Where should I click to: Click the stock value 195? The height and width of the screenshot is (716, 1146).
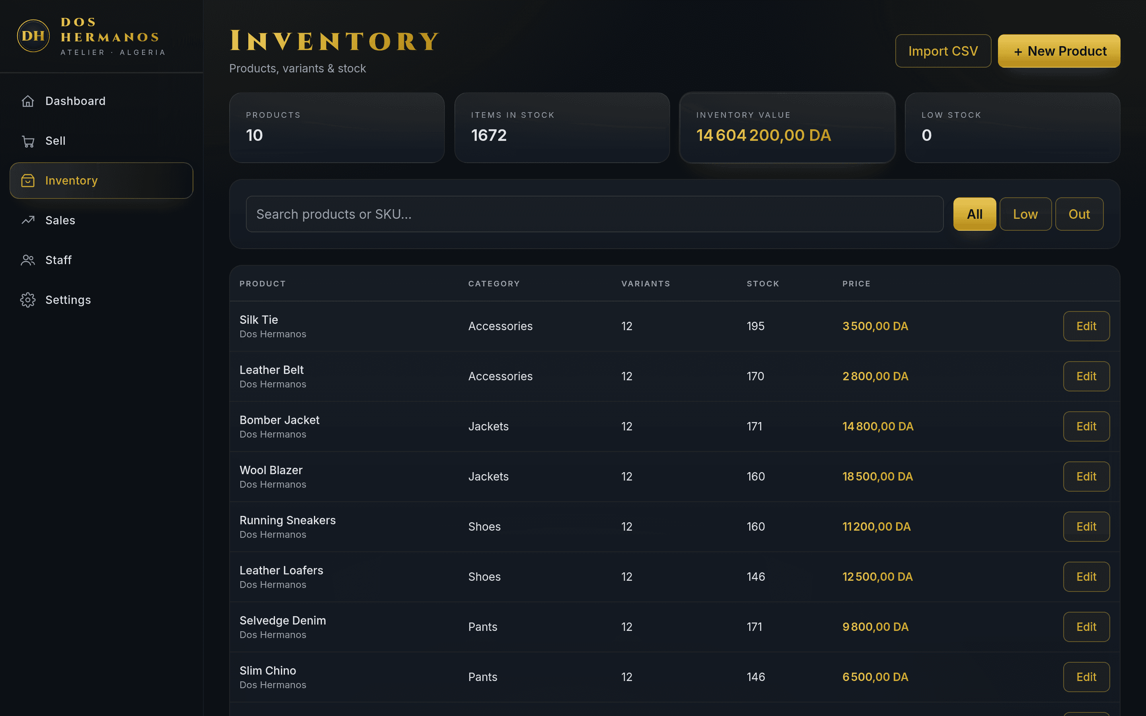[756, 326]
